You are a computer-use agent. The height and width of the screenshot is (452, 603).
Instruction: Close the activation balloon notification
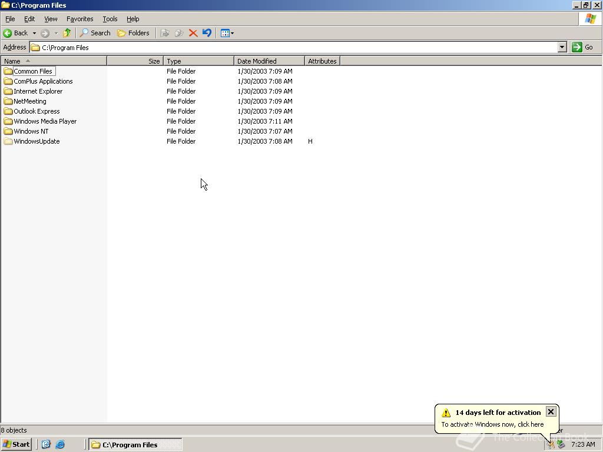pyautogui.click(x=551, y=411)
